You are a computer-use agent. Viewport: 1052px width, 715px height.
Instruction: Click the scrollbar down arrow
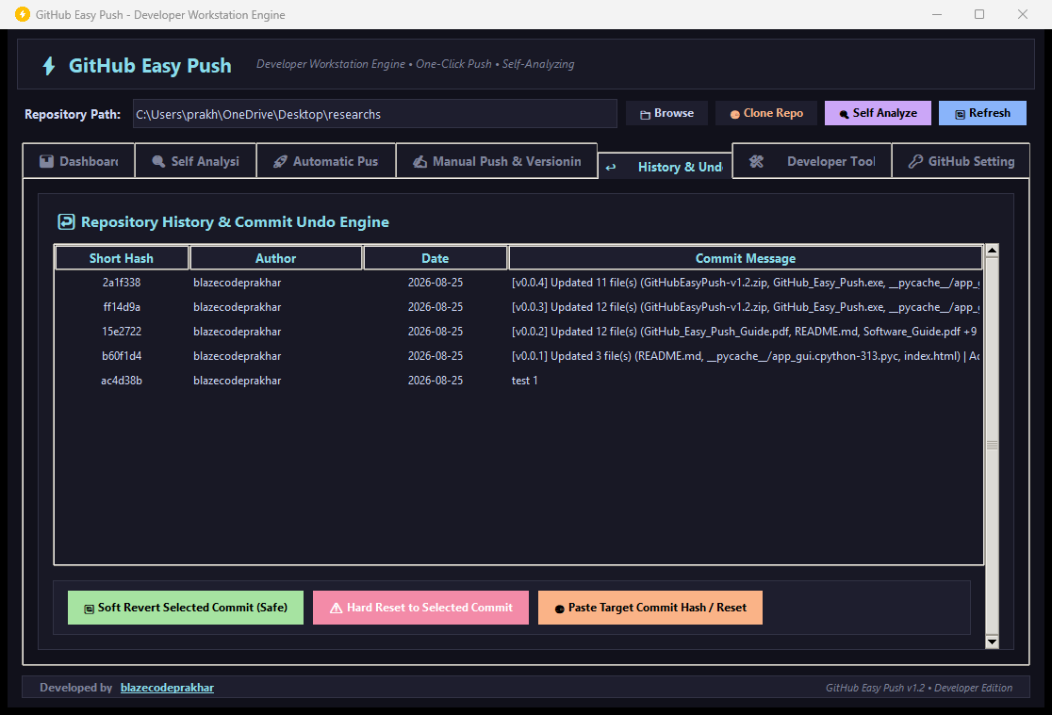tap(992, 642)
